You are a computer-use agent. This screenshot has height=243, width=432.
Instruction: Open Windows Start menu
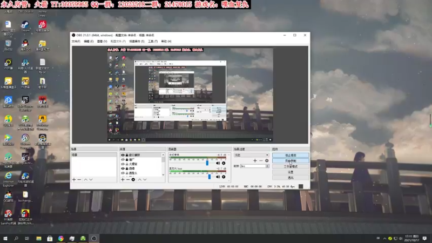pyautogui.click(x=5, y=239)
